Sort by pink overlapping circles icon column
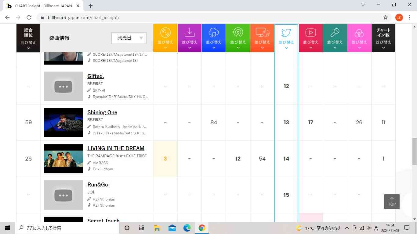The width and height of the screenshot is (417, 234). coord(359,38)
